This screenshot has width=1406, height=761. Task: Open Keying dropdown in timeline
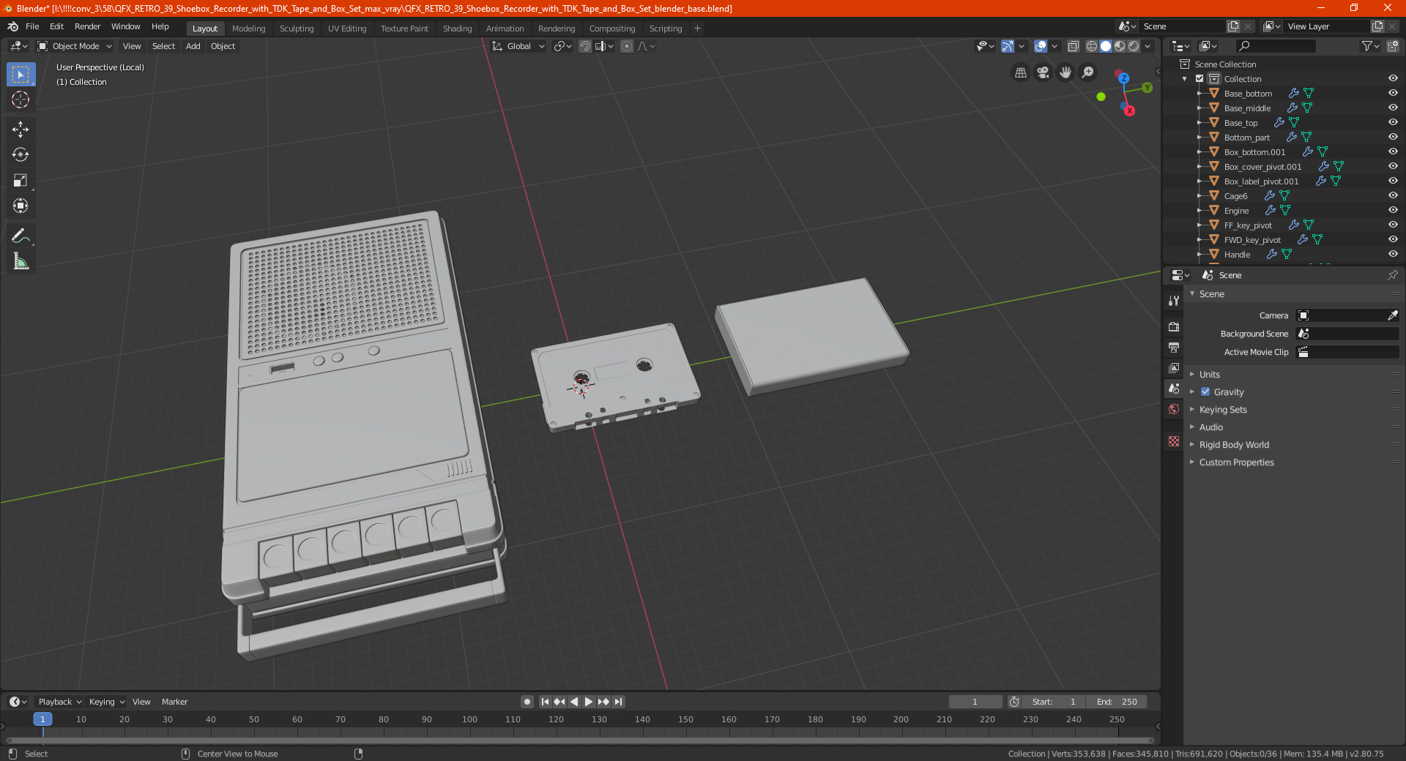point(106,702)
